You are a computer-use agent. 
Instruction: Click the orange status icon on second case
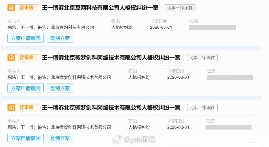pos(11,58)
